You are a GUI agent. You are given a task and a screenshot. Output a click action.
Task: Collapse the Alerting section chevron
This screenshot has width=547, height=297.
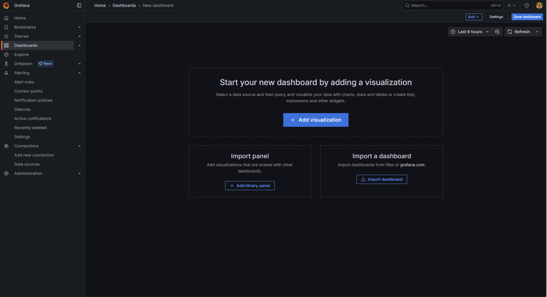click(80, 73)
